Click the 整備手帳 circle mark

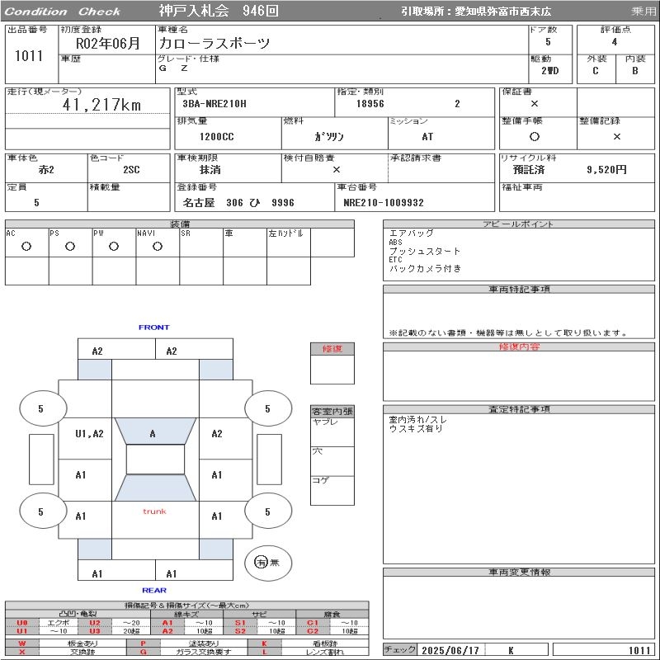pyautogui.click(x=535, y=137)
